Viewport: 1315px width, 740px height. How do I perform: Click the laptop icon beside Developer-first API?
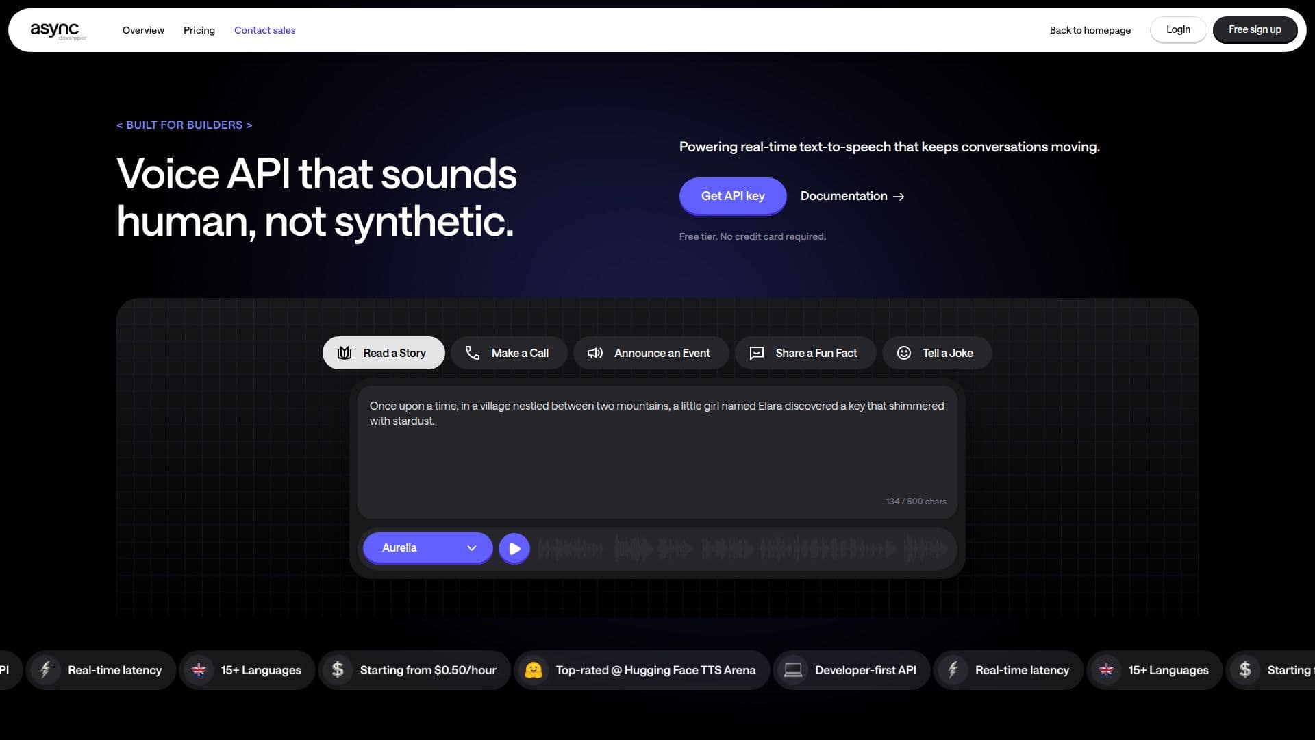793,670
